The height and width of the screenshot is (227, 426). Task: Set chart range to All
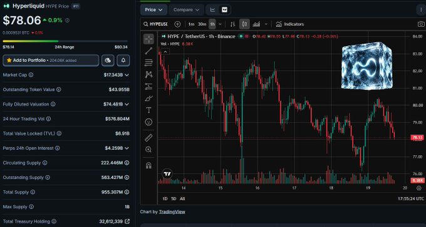tap(182, 198)
